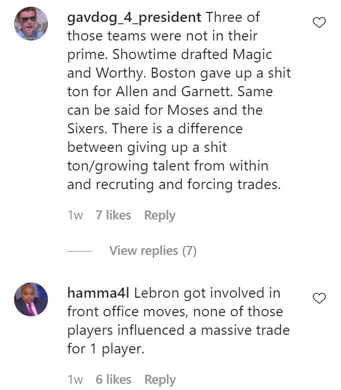This screenshot has width=341, height=390.
Task: Click the word 'Lebron' in hamma4l's comment
Action: [156, 293]
